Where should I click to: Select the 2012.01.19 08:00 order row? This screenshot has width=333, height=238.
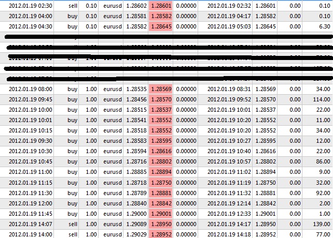[x=166, y=89]
